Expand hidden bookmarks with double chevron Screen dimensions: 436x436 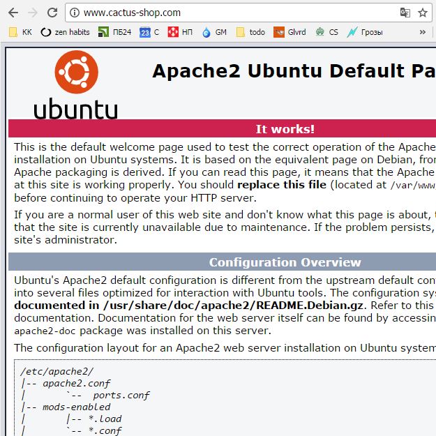[423, 32]
